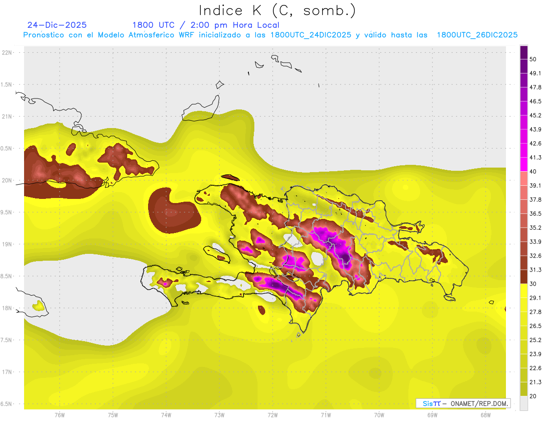Click the "69W" longitude axis label

coord(432,415)
